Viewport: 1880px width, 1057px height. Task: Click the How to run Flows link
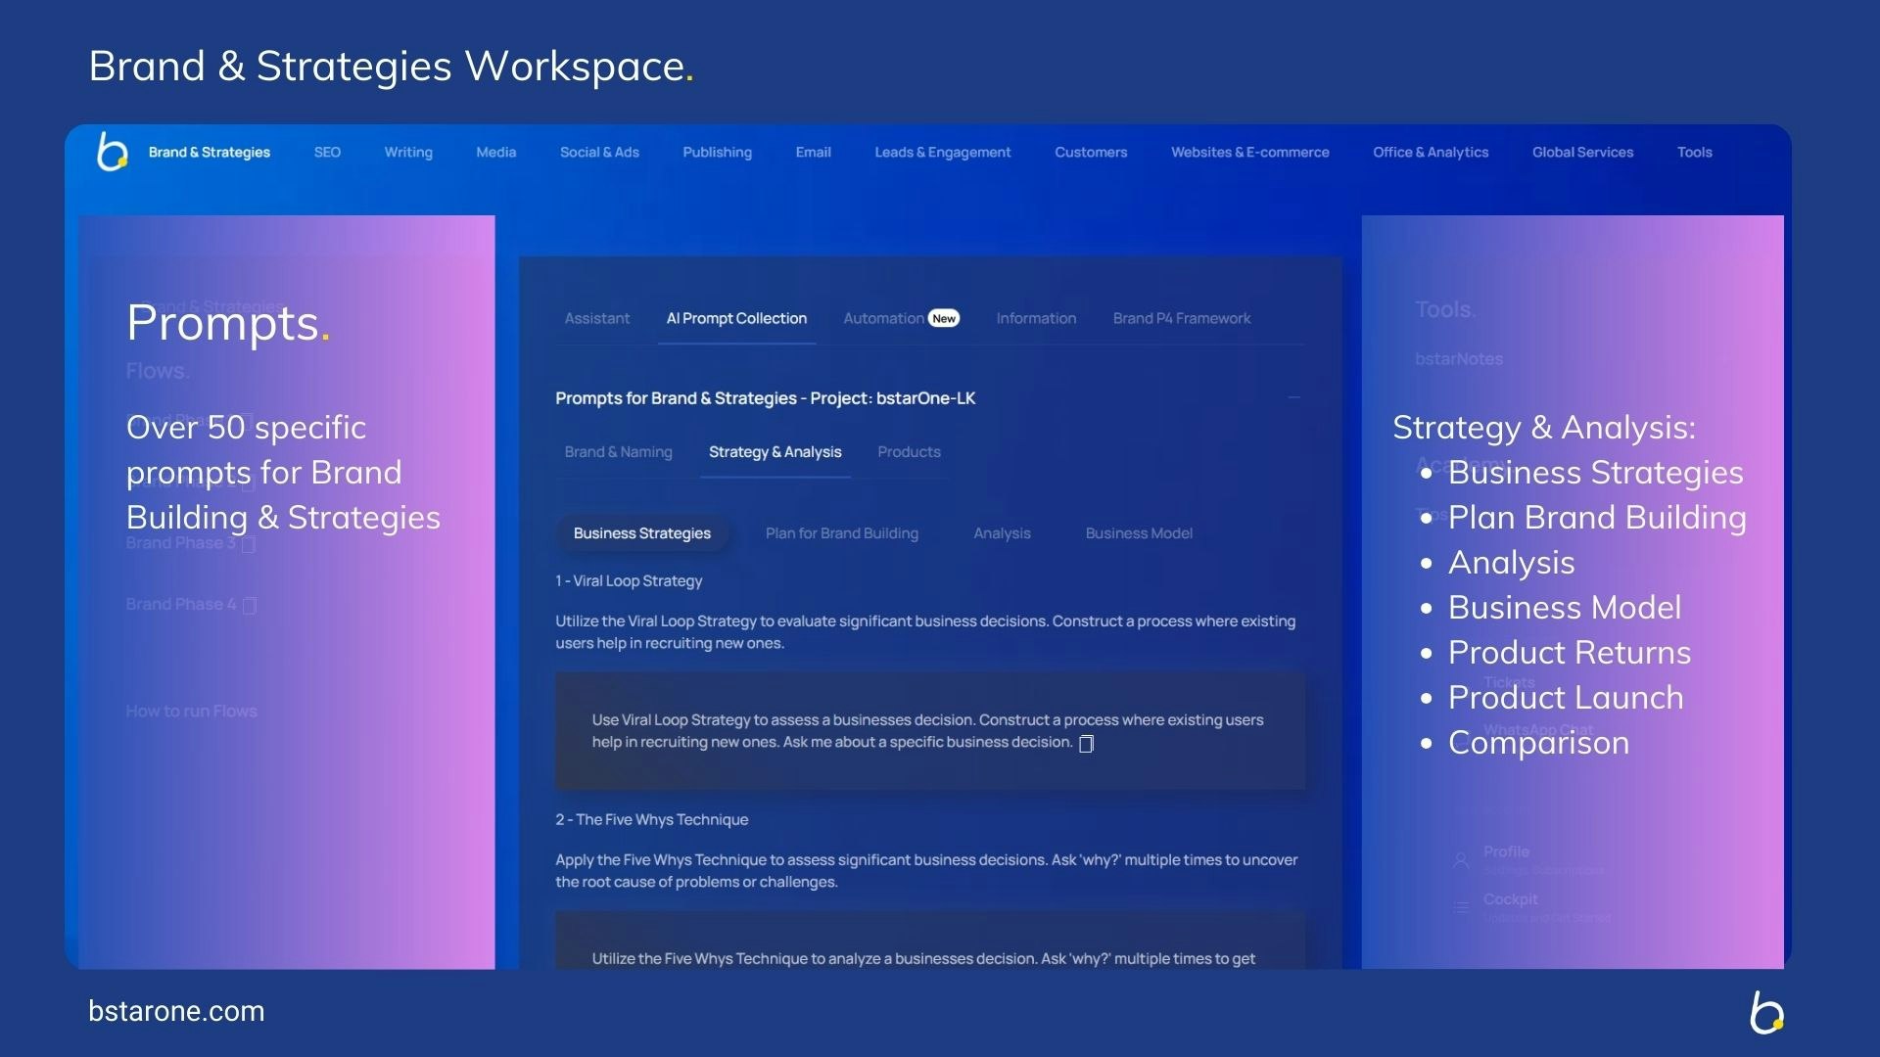[191, 712]
